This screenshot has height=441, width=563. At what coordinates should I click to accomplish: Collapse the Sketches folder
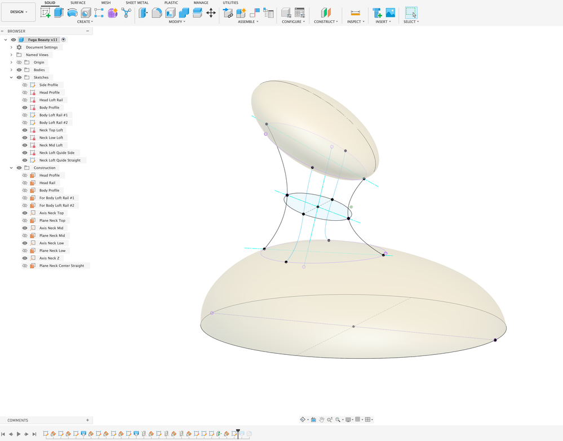[x=11, y=78]
